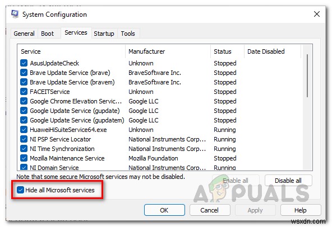
Task: Go to the Startup tab
Action: tap(104, 34)
